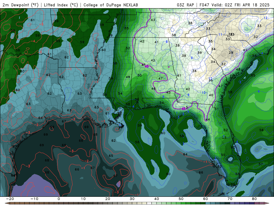Click the red -5 lifted index label
Image resolution: width=274 pixels, height=205 pixels.
point(41,24)
